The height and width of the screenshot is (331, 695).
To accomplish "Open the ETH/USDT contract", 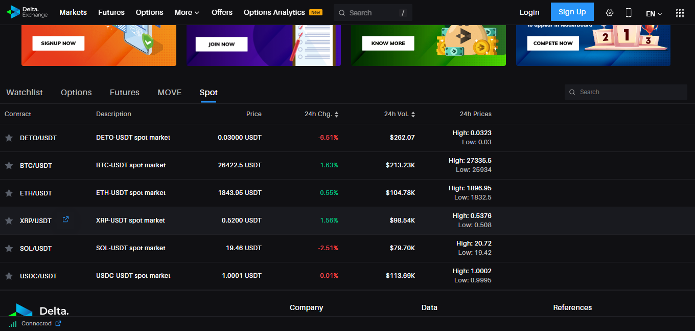I will [36, 193].
